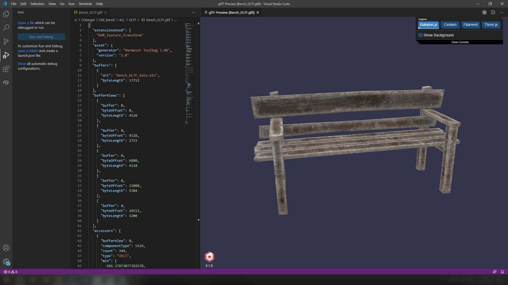The height and width of the screenshot is (285, 508).
Task: Open the Explorer view in activity bar
Action: coord(6,14)
